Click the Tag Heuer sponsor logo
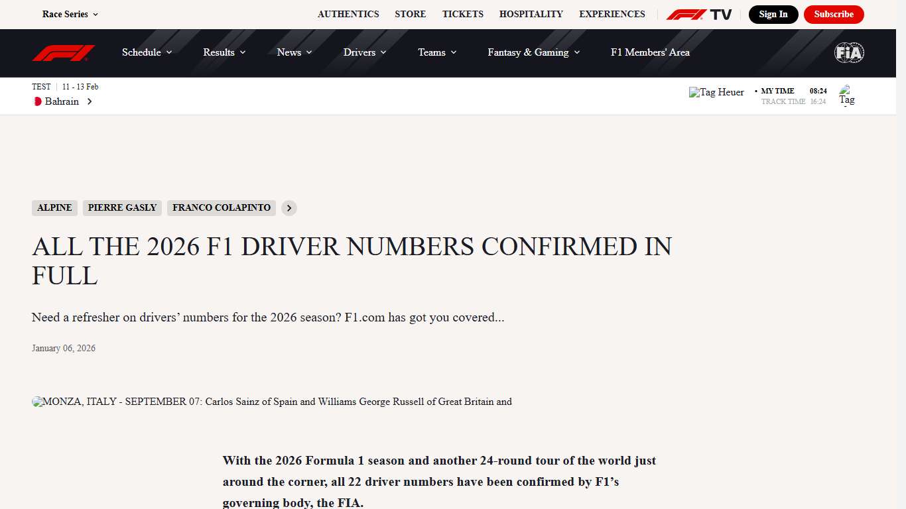Image resolution: width=906 pixels, height=509 pixels. (716, 92)
